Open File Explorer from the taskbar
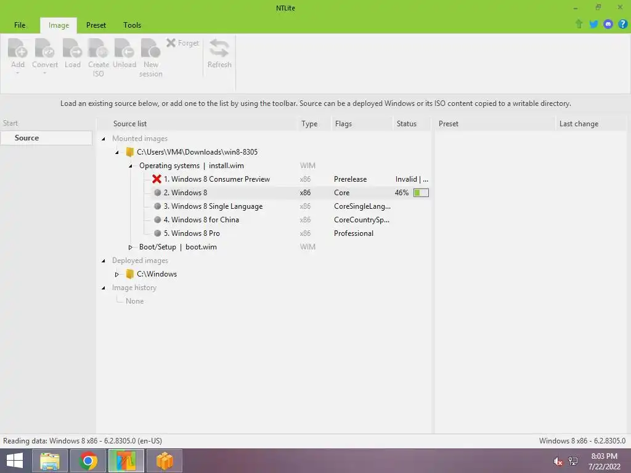Screen dimensions: 631x473 pyautogui.click(x=49, y=461)
